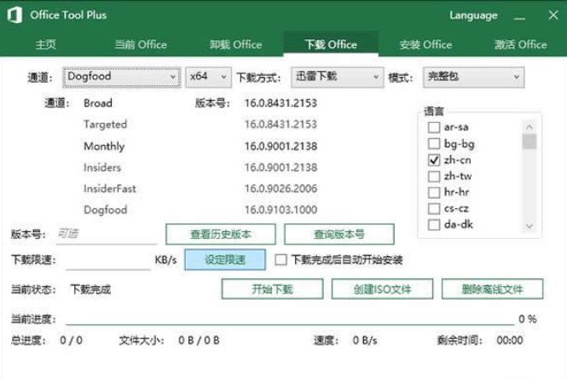
Task: Click the 查看历史版本 button
Action: click(x=221, y=234)
